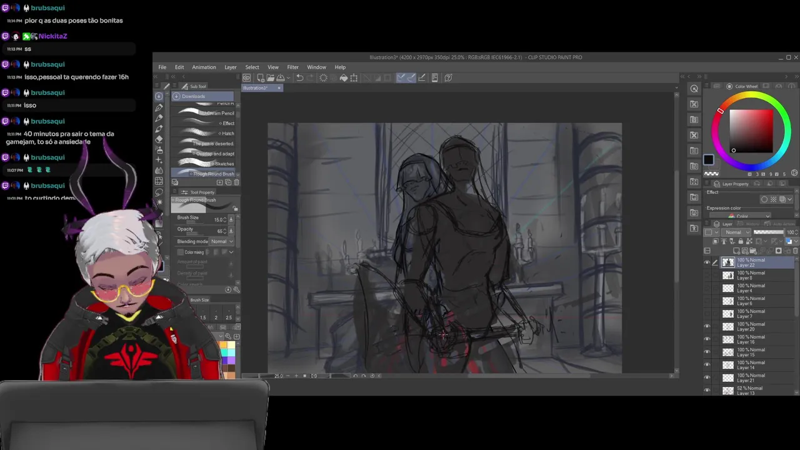Click the canvas zoom percentage field in the status bar
The width and height of the screenshot is (800, 450).
pos(279,376)
